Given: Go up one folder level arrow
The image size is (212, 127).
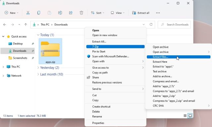Looking at the screenshot, I should [x=26, y=25].
